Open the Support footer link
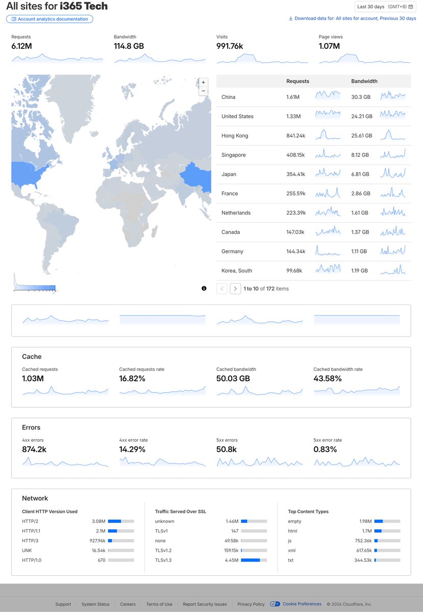This screenshot has height=612, width=423. coord(63,604)
